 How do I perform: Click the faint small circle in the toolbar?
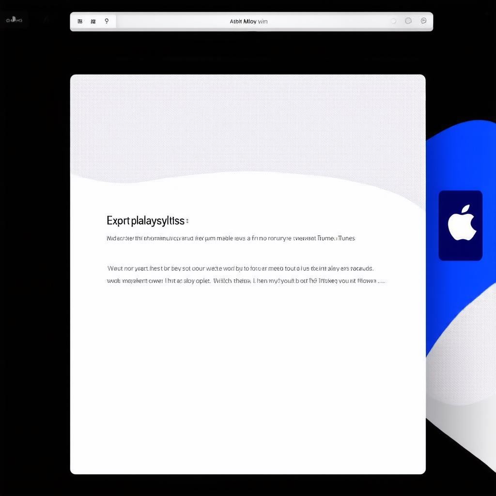(x=393, y=21)
